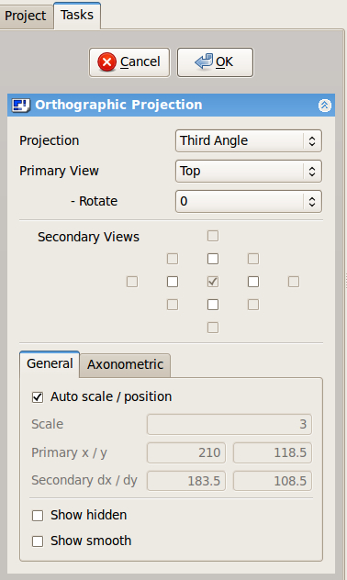Click the Primary x field showing 210

point(186,452)
